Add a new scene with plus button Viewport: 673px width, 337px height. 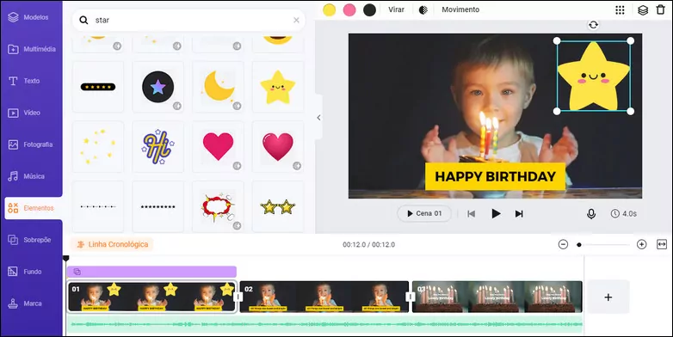coord(608,297)
